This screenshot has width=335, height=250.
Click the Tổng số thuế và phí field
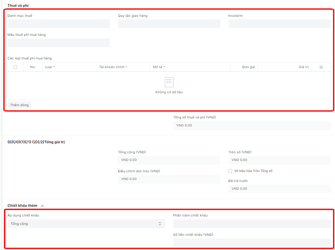pos(252,126)
